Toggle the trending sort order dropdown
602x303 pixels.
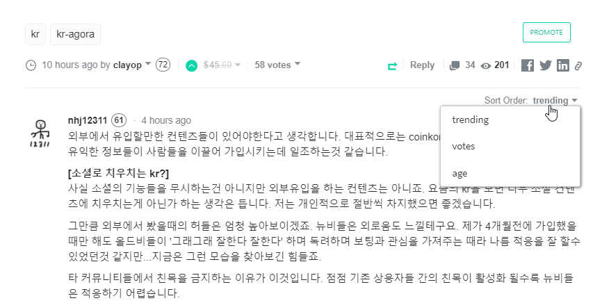[x=555, y=100]
